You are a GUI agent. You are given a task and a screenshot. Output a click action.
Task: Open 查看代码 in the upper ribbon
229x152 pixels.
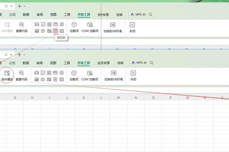click(22, 27)
